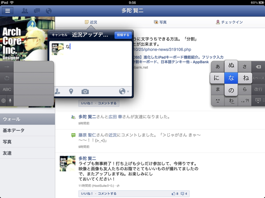The height and width of the screenshot is (198, 265).
Task: Tap コメントする on the live post
Action: (107, 193)
